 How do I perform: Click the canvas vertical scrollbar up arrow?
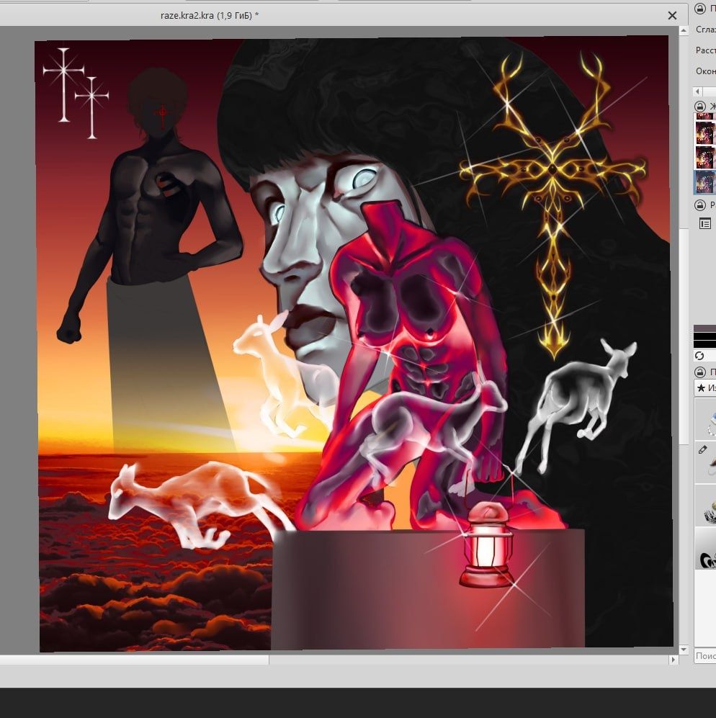[x=683, y=31]
